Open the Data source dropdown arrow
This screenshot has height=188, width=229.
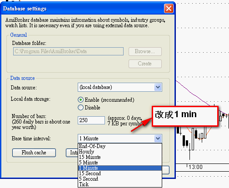[158, 87]
